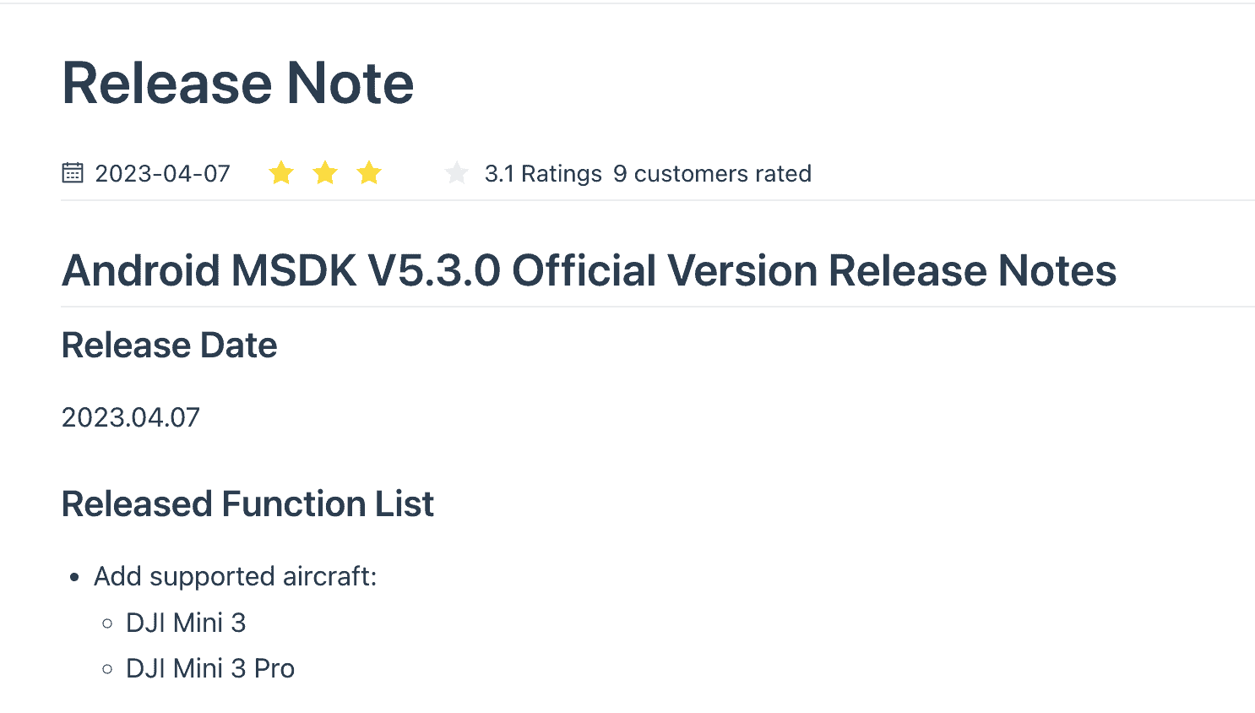This screenshot has width=1255, height=713.
Task: Click the 3.1 Ratings text
Action: [543, 173]
